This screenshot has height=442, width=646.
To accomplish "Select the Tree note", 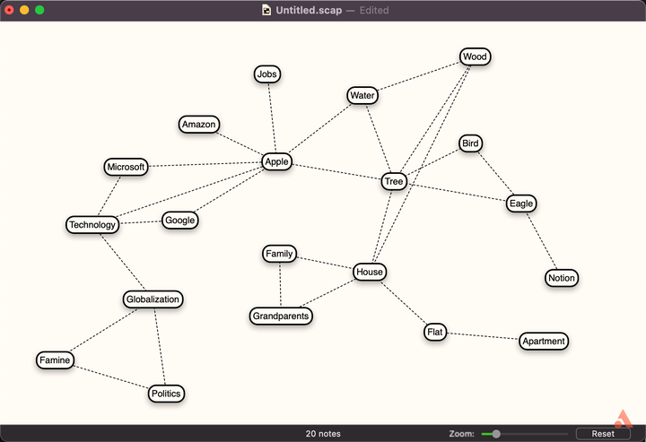I will click(394, 181).
